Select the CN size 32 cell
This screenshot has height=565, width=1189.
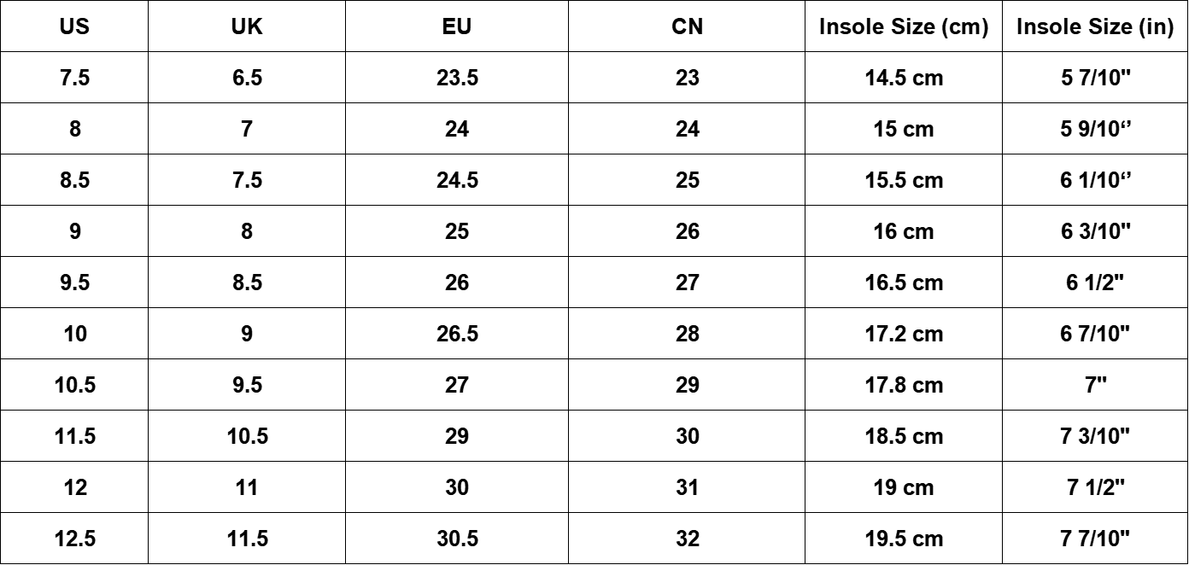[x=688, y=539]
